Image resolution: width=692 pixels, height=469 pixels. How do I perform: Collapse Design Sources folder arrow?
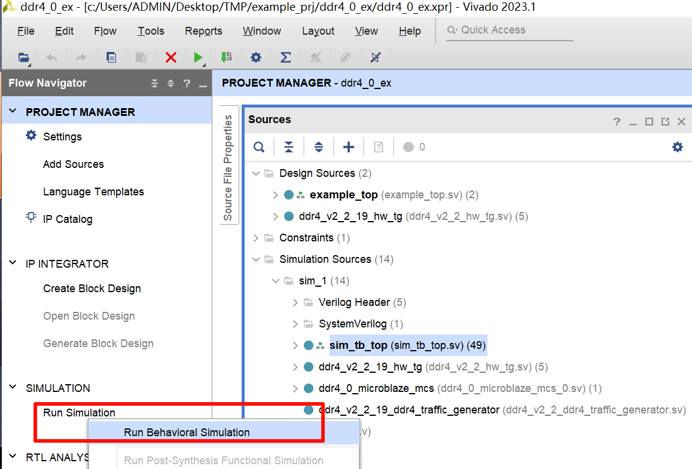(255, 173)
